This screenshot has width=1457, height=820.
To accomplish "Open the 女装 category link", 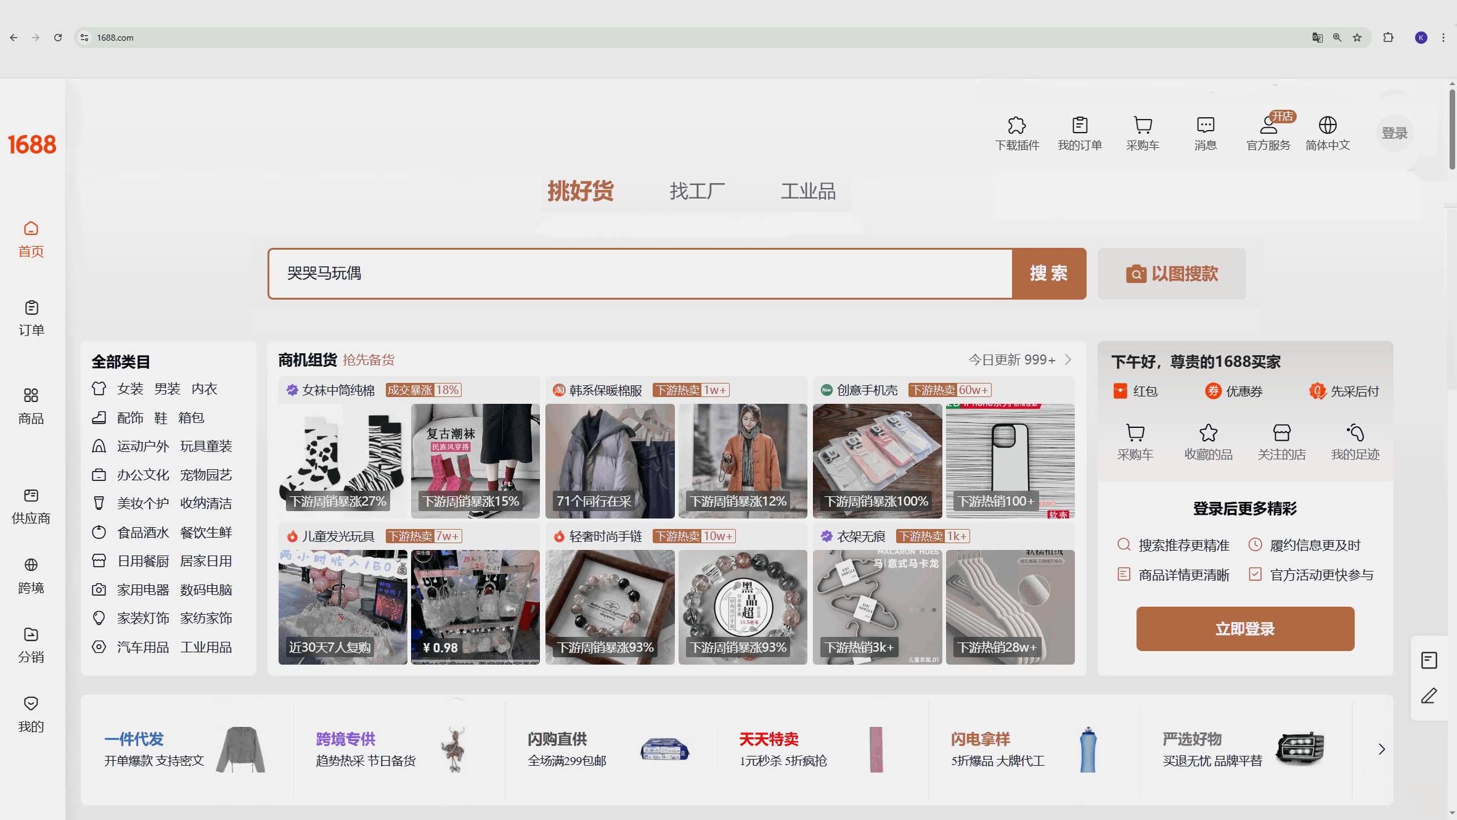I will point(130,389).
